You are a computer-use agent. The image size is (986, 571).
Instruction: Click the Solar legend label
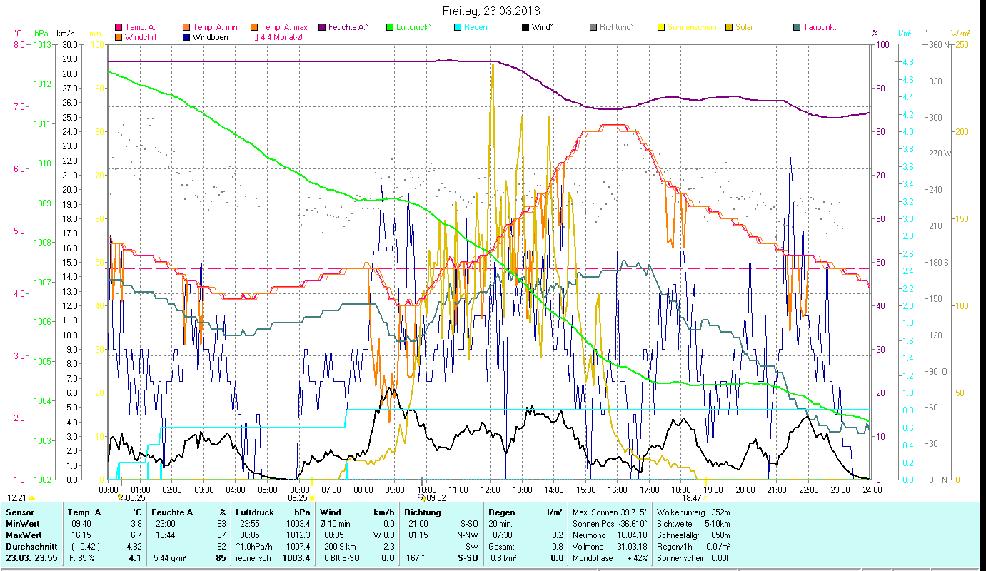744,28
